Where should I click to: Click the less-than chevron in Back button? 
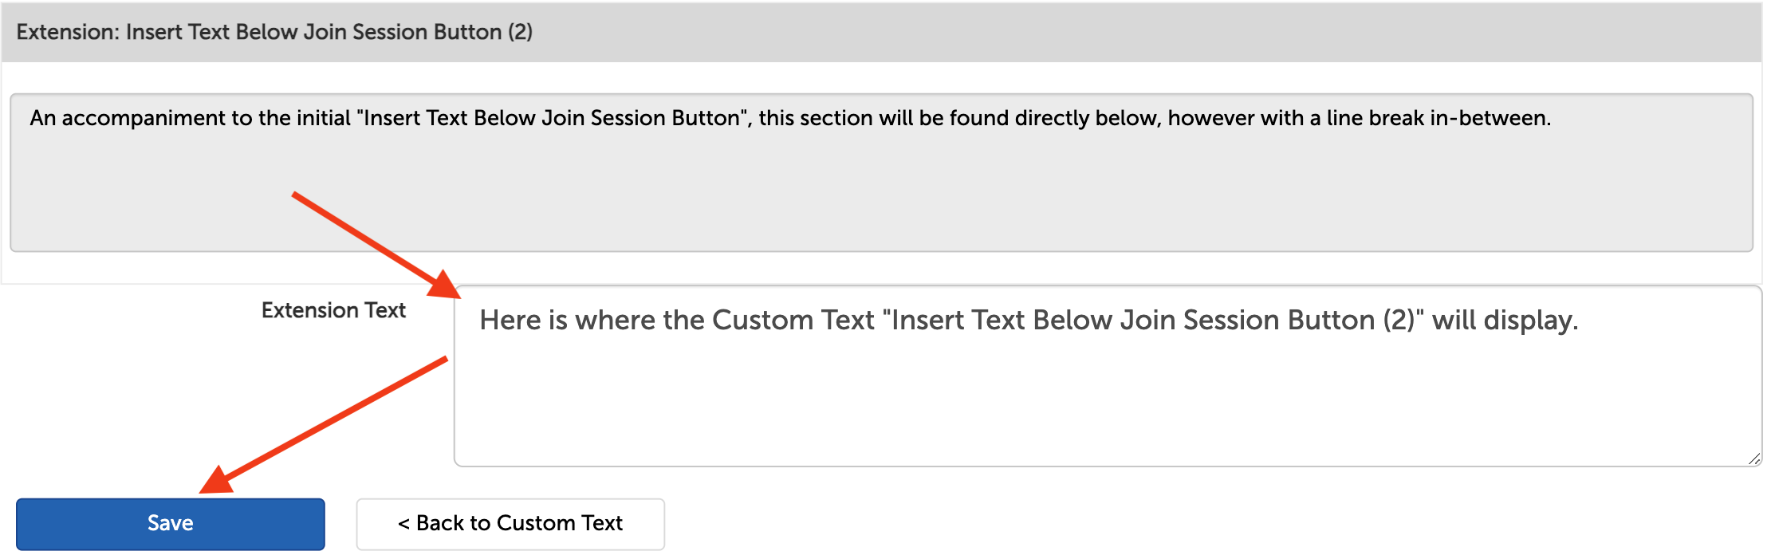click(403, 524)
